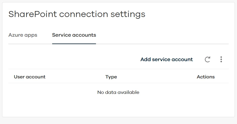Open Azure apps connection settings
237x124 pixels.
pyautogui.click(x=23, y=35)
